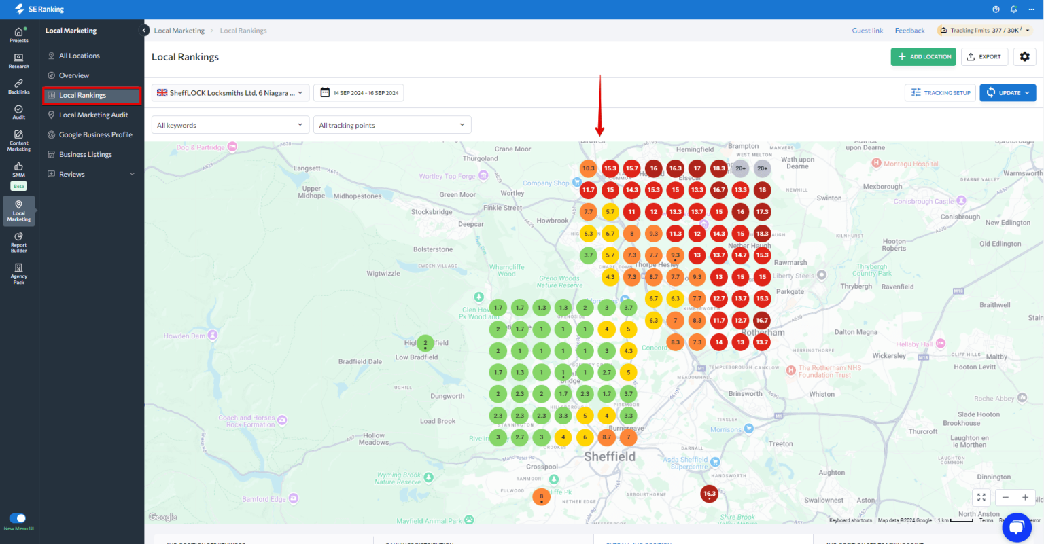
Task: Select the Backlinks sidebar icon
Action: point(18,86)
